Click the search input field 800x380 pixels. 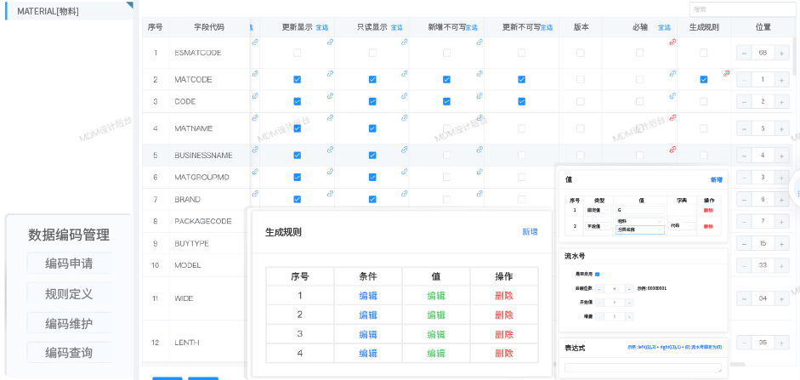point(742,9)
